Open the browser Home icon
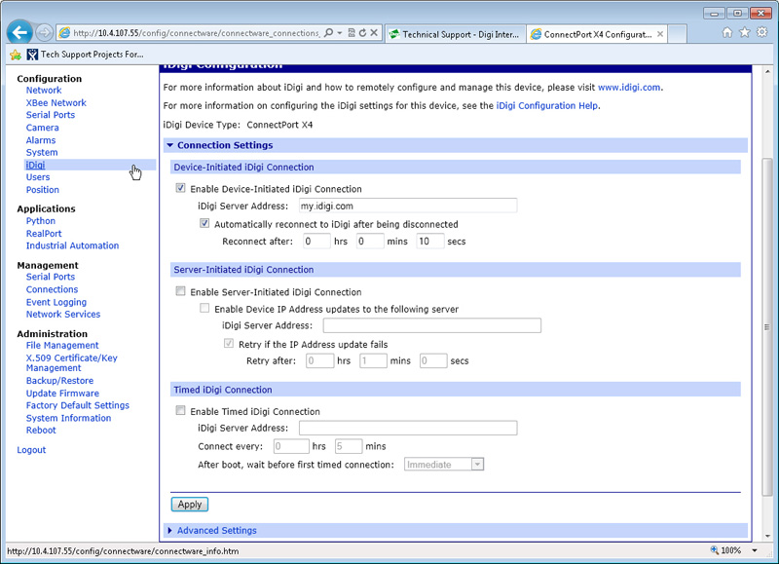779x564 pixels. pos(728,32)
